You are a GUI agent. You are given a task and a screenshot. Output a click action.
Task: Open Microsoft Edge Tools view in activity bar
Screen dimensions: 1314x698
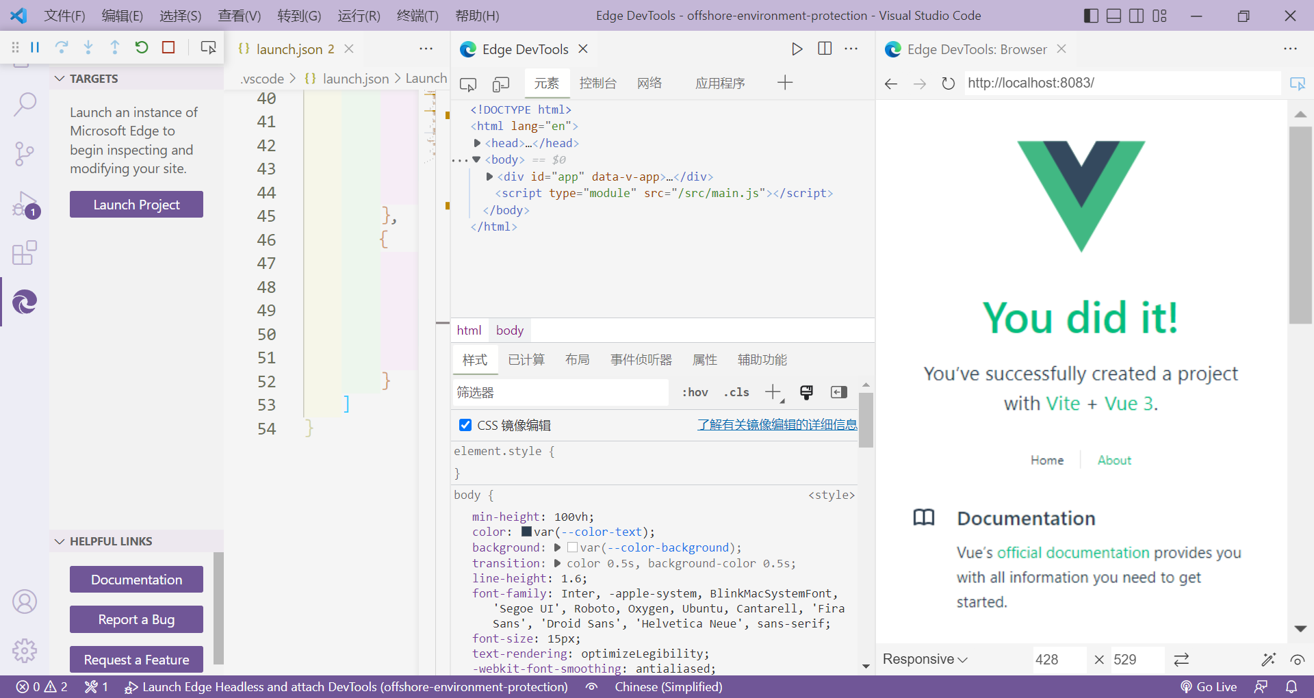25,302
